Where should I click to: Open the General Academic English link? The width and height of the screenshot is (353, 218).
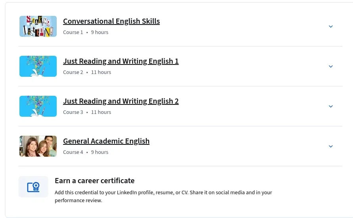point(106,141)
